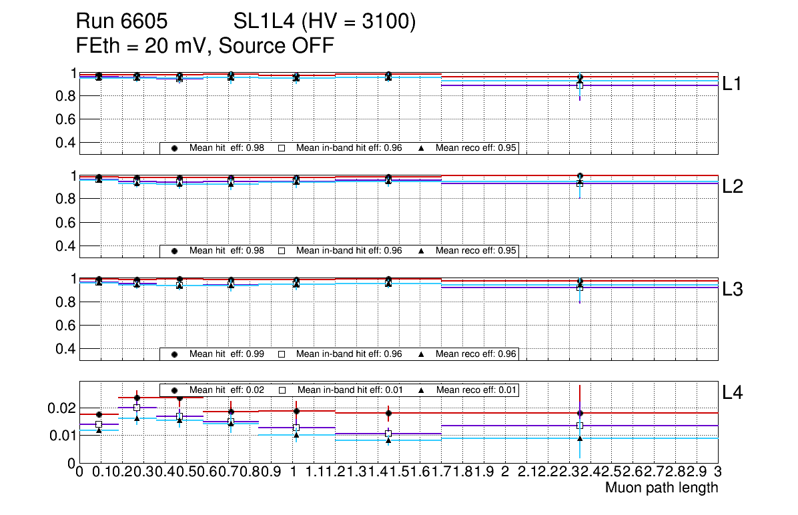The image size is (798, 515).
Task: Select the filled circle legend marker in L3 panel
Action: (175, 354)
